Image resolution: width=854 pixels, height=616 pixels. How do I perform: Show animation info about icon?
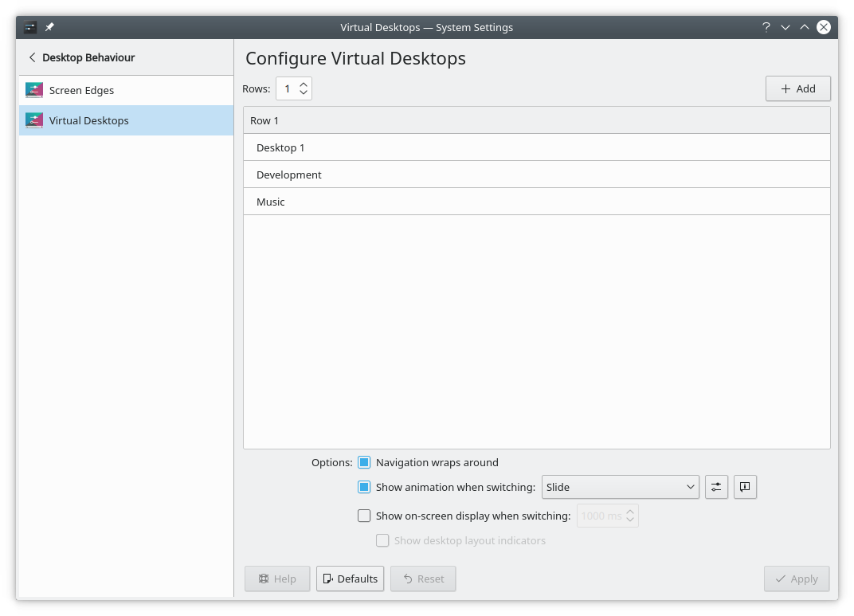coord(745,487)
